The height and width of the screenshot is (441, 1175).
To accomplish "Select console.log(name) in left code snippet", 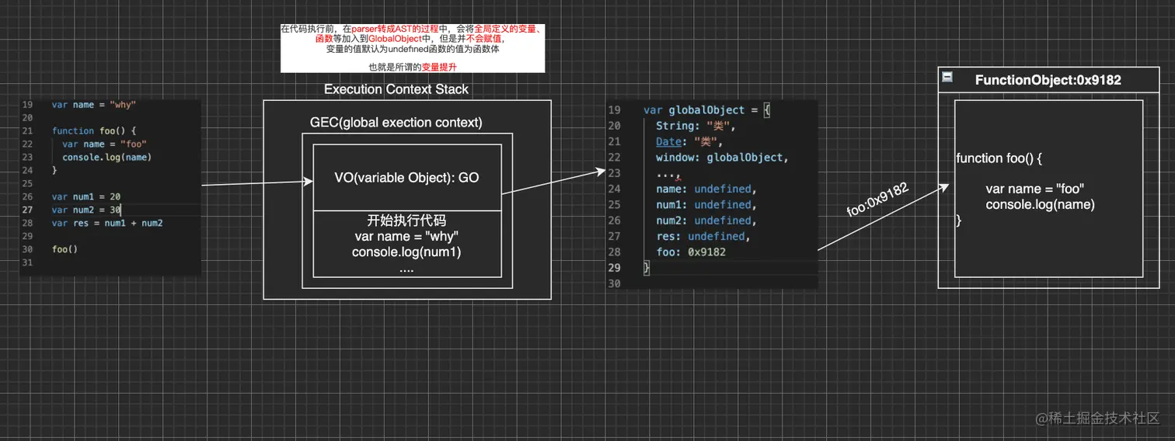I will (107, 157).
